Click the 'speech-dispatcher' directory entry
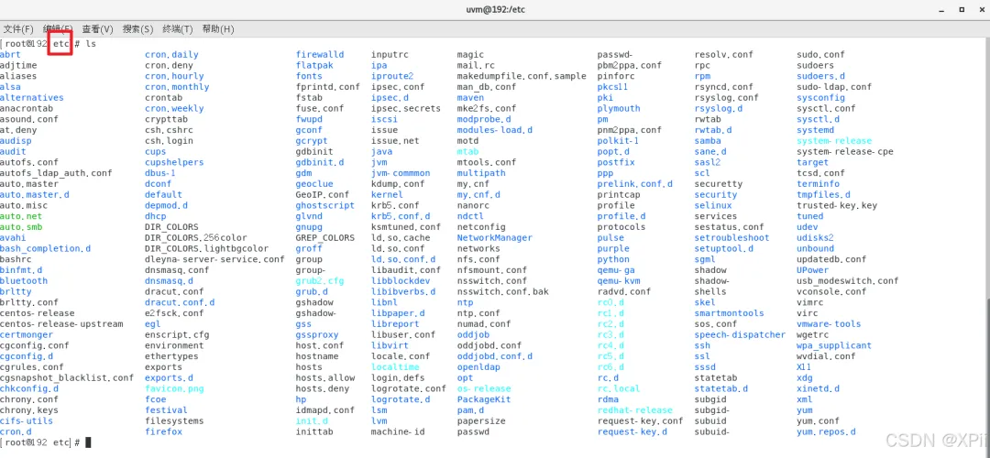Screen dimensions: 990x458 [x=740, y=334]
